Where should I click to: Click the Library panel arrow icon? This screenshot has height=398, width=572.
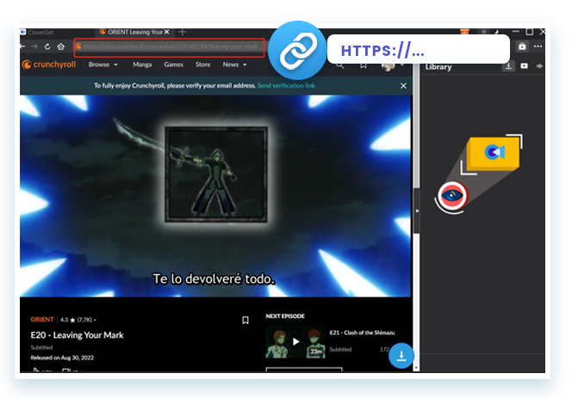point(539,66)
